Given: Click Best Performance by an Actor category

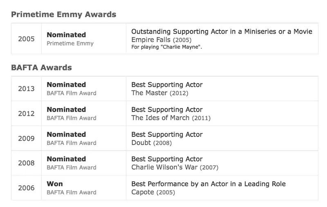Looking at the screenshot, I should pyautogui.click(x=208, y=184).
